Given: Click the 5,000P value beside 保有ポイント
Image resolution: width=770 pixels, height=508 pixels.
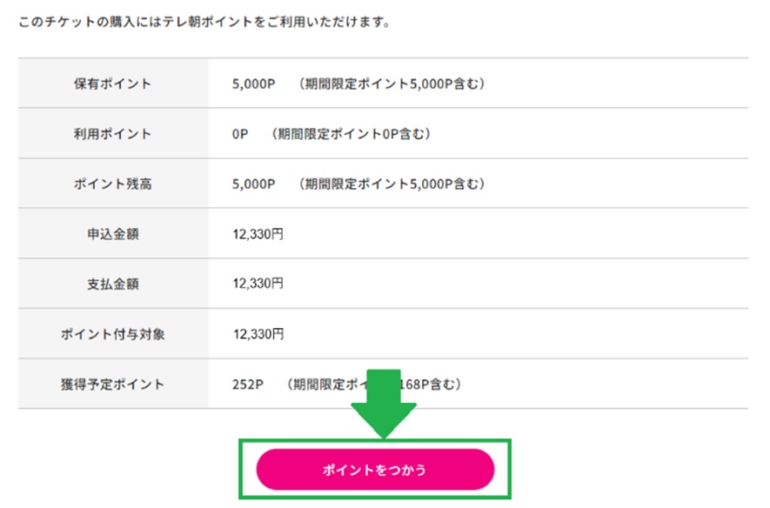Looking at the screenshot, I should coord(253,84).
